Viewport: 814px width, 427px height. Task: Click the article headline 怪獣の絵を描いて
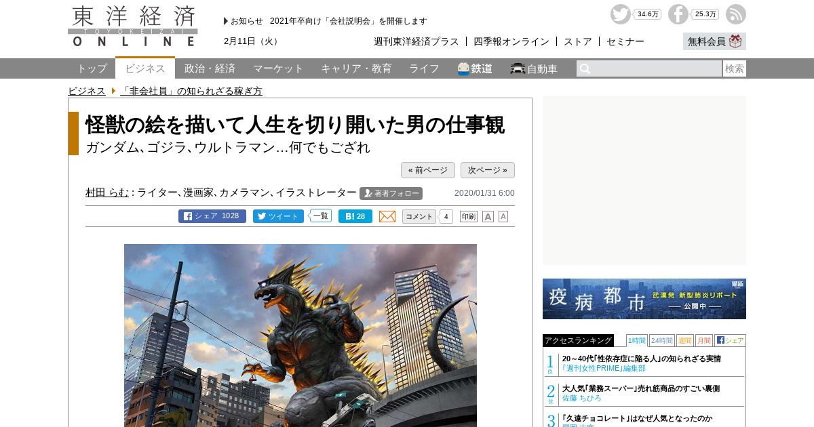[x=295, y=125]
